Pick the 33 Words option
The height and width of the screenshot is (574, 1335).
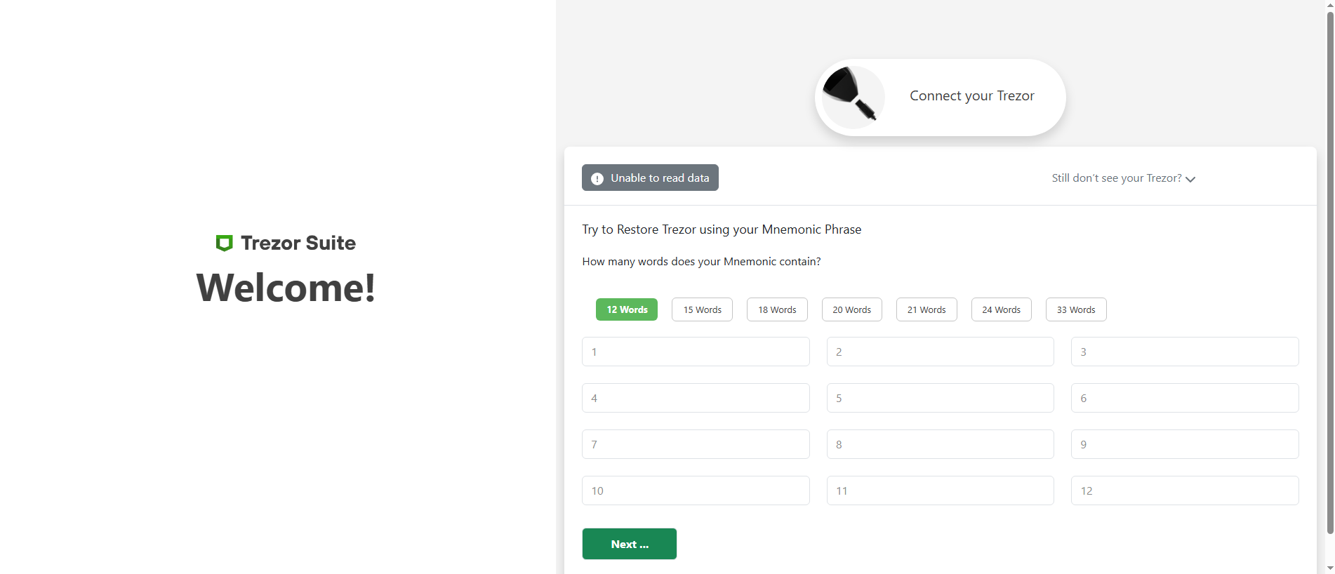pos(1076,309)
